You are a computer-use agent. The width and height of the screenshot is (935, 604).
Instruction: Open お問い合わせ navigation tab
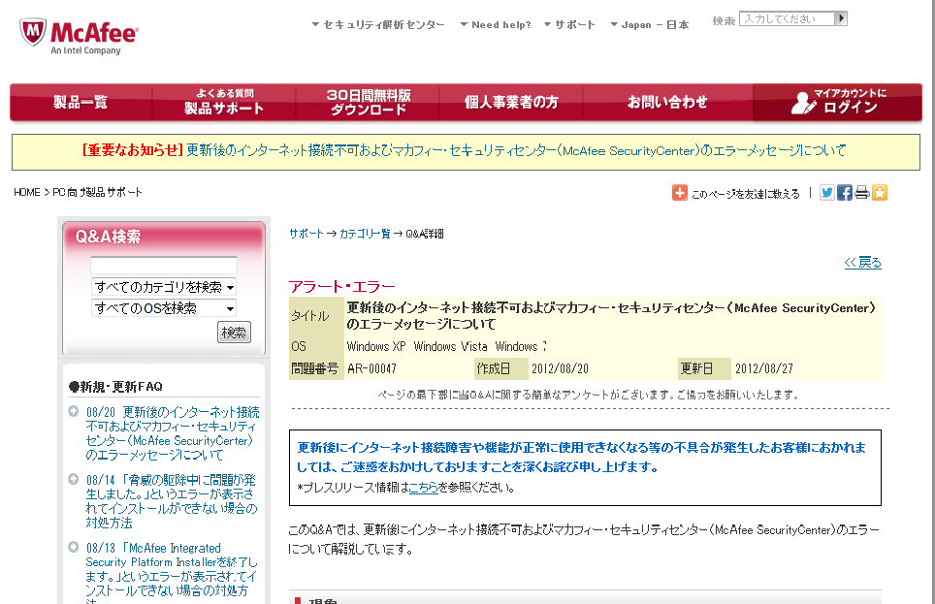coord(668,103)
